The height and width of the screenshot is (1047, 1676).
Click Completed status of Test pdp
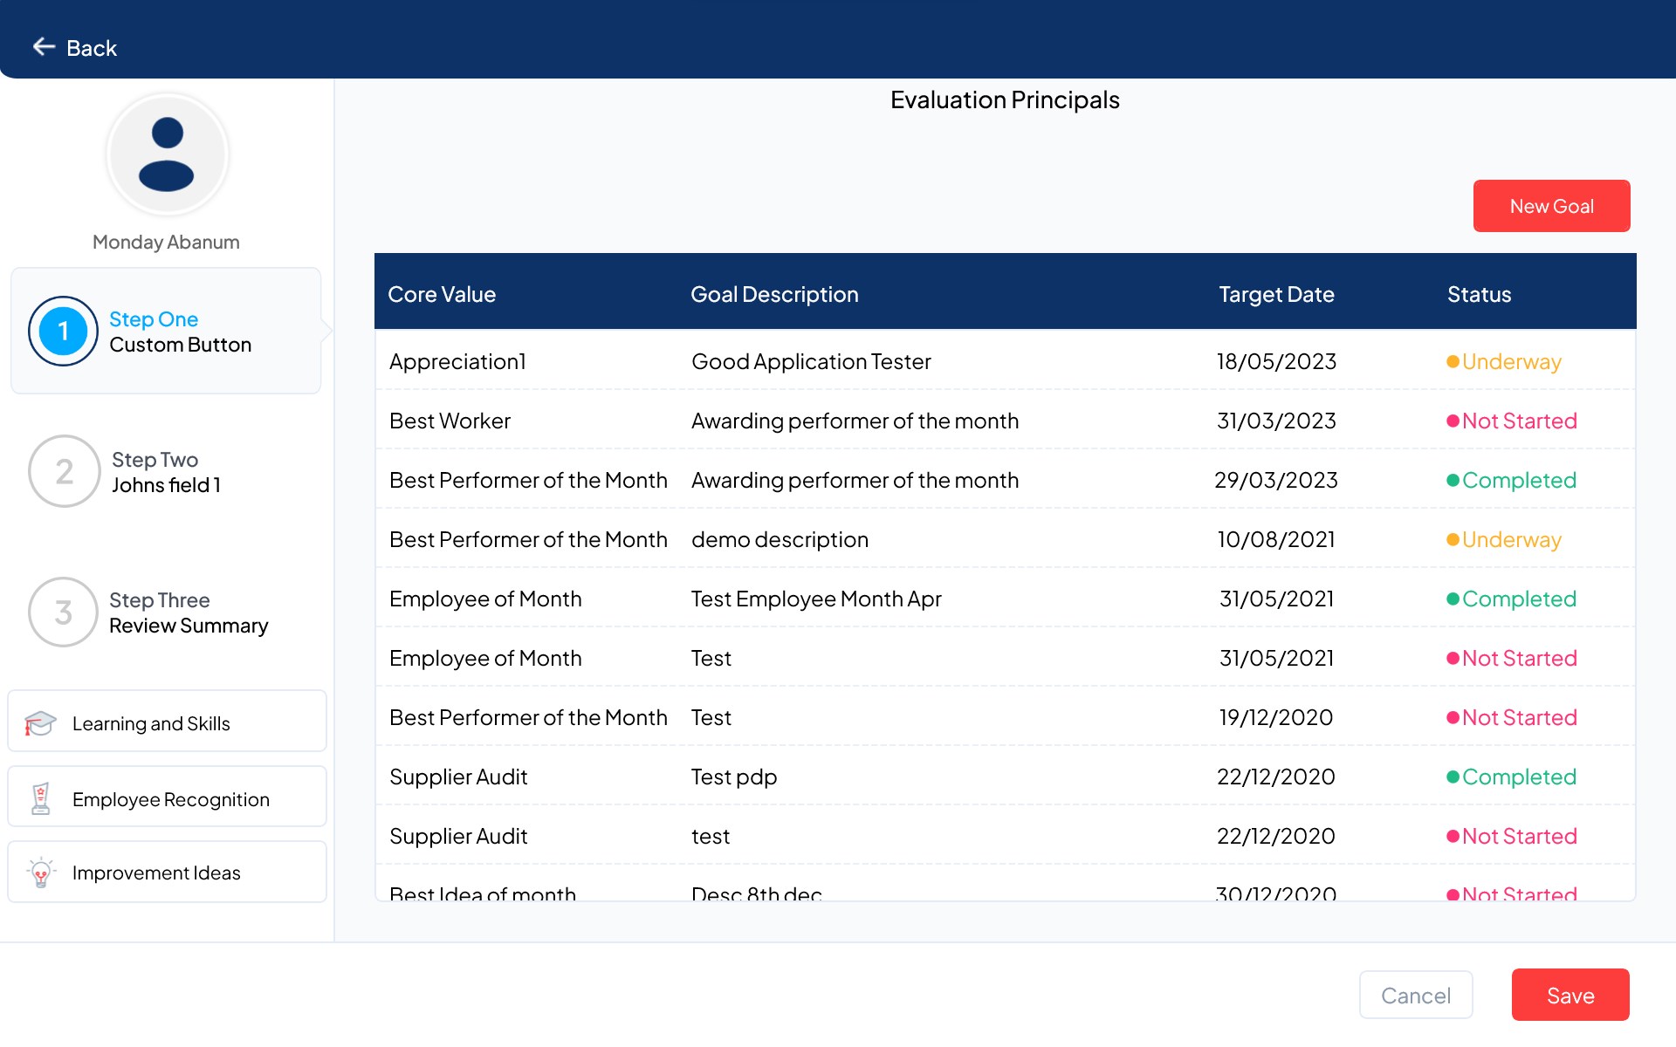1518,777
